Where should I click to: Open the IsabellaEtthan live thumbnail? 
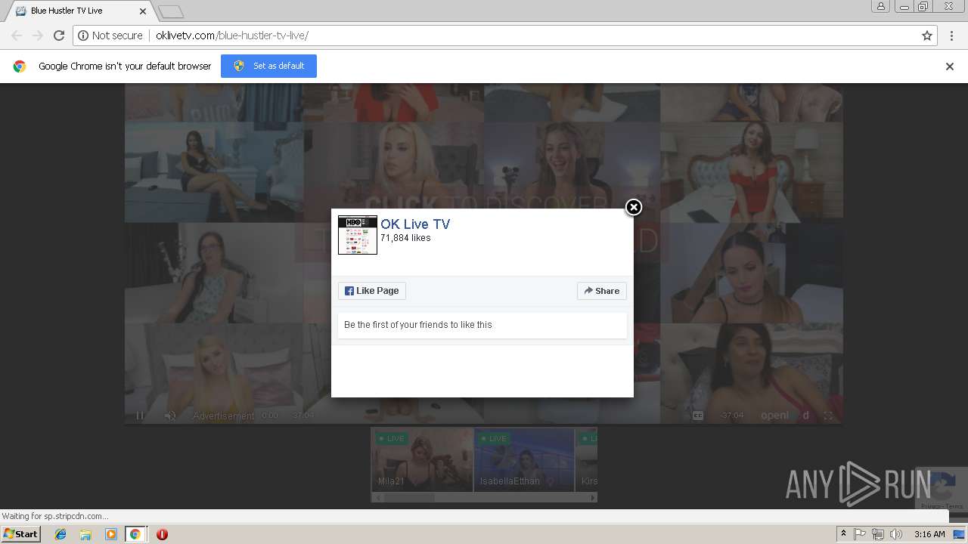coord(524,460)
